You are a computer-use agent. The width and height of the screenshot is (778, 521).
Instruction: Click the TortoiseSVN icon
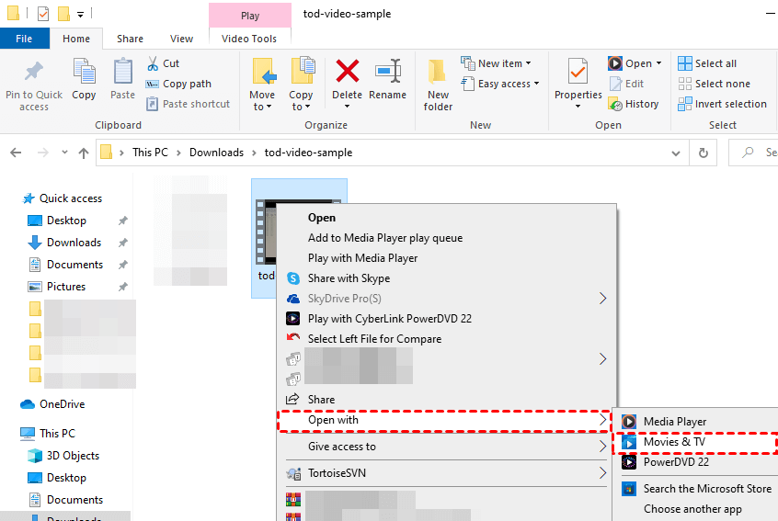point(293,473)
